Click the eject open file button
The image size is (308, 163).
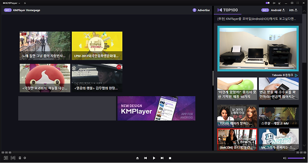pos(137,158)
